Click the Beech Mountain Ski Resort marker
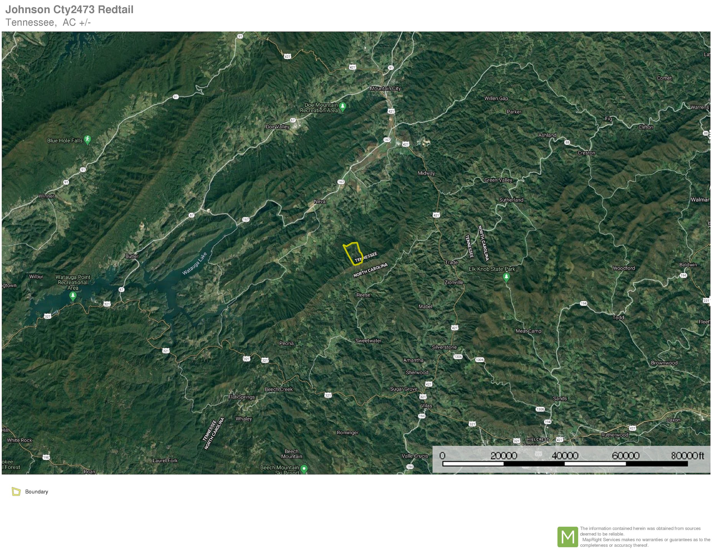The height and width of the screenshot is (550, 712). [304, 469]
